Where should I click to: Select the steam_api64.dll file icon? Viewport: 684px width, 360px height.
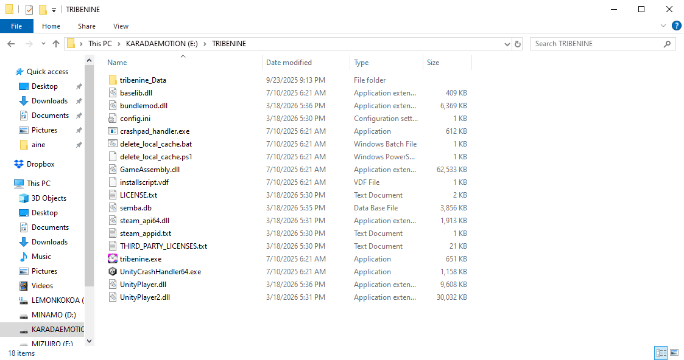[x=113, y=221]
